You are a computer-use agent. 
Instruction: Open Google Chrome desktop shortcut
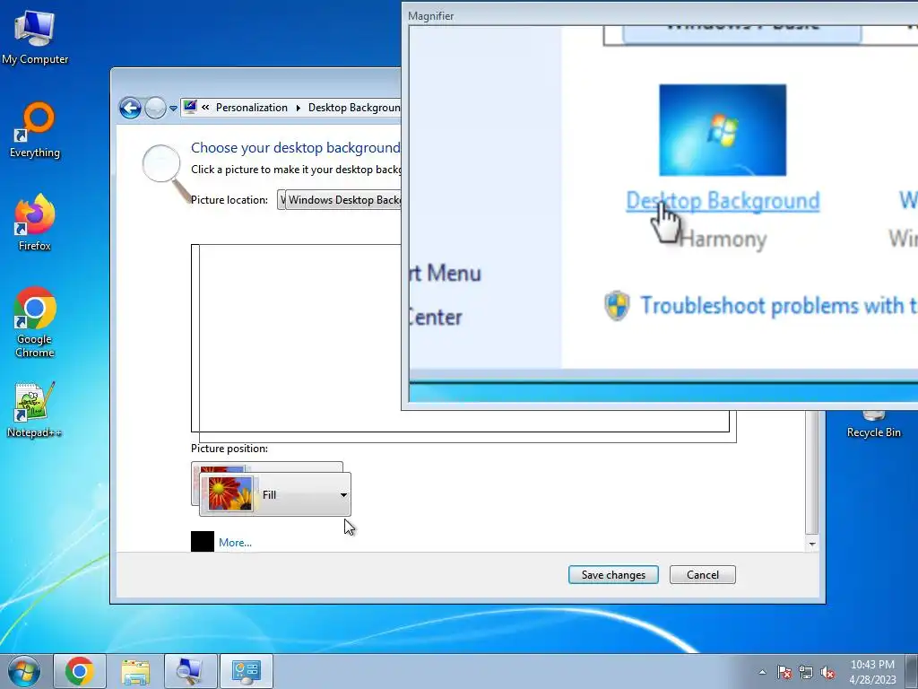(35, 322)
